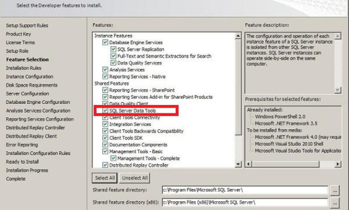Toggle Client Tools SDK checkbox

click(x=105, y=138)
